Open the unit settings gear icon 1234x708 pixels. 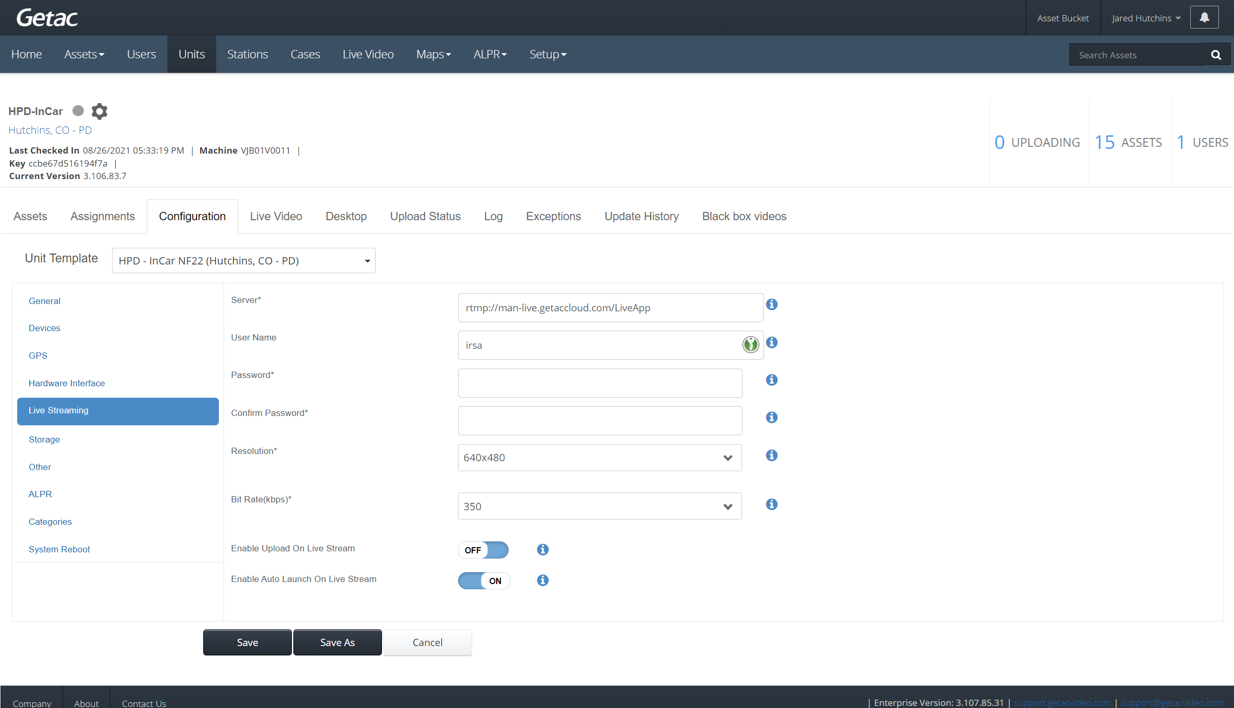pos(100,111)
